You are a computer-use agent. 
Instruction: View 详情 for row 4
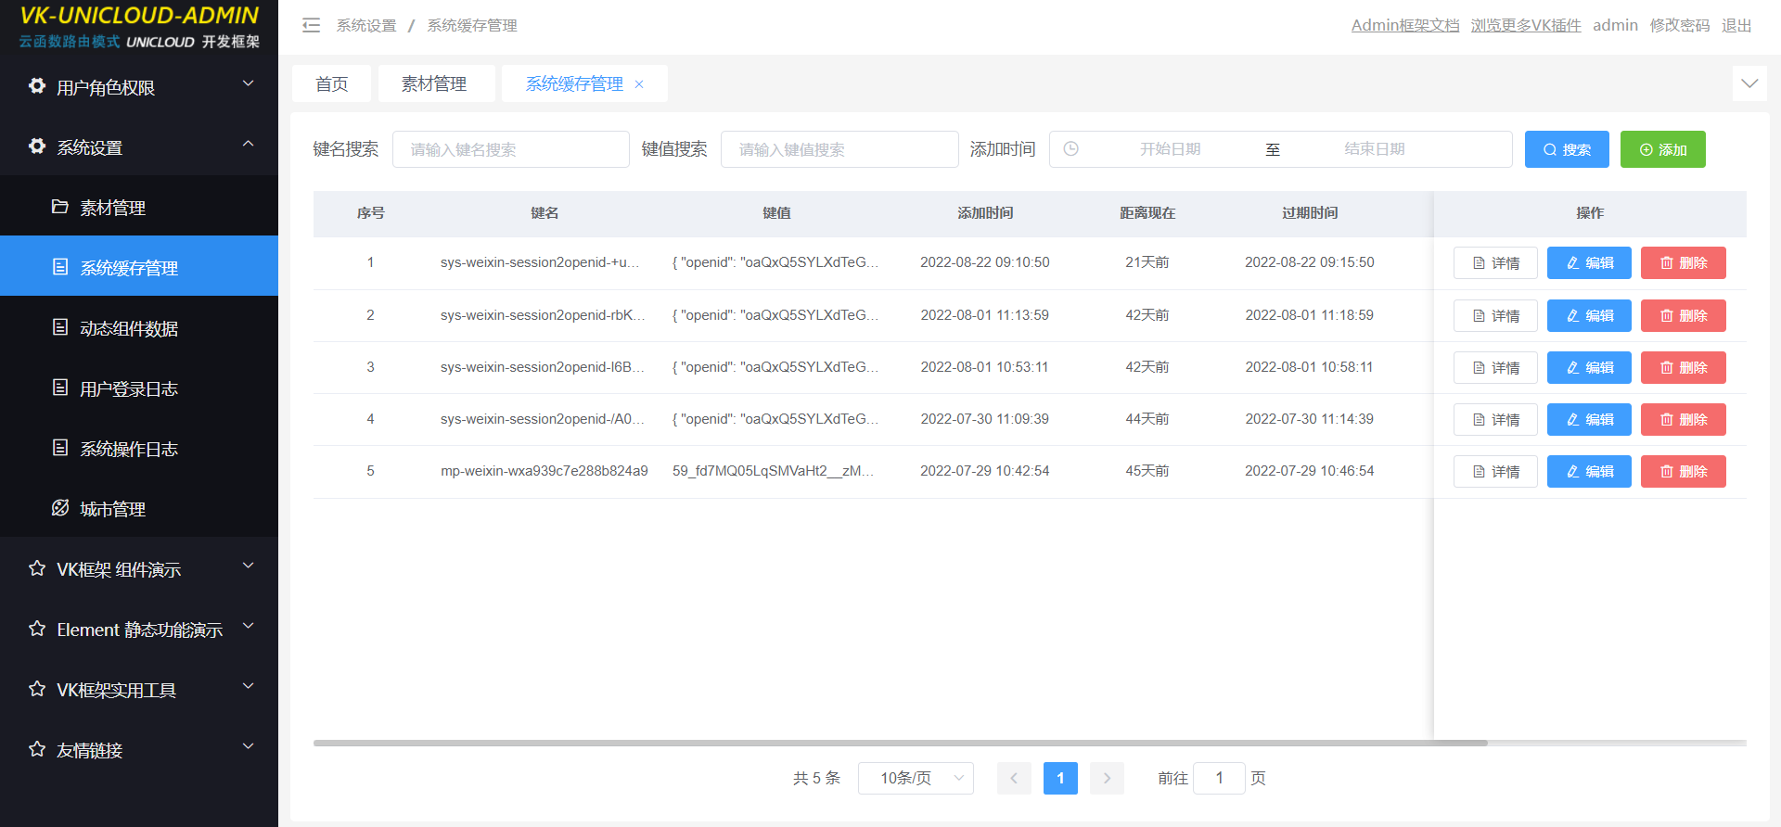[1495, 419]
